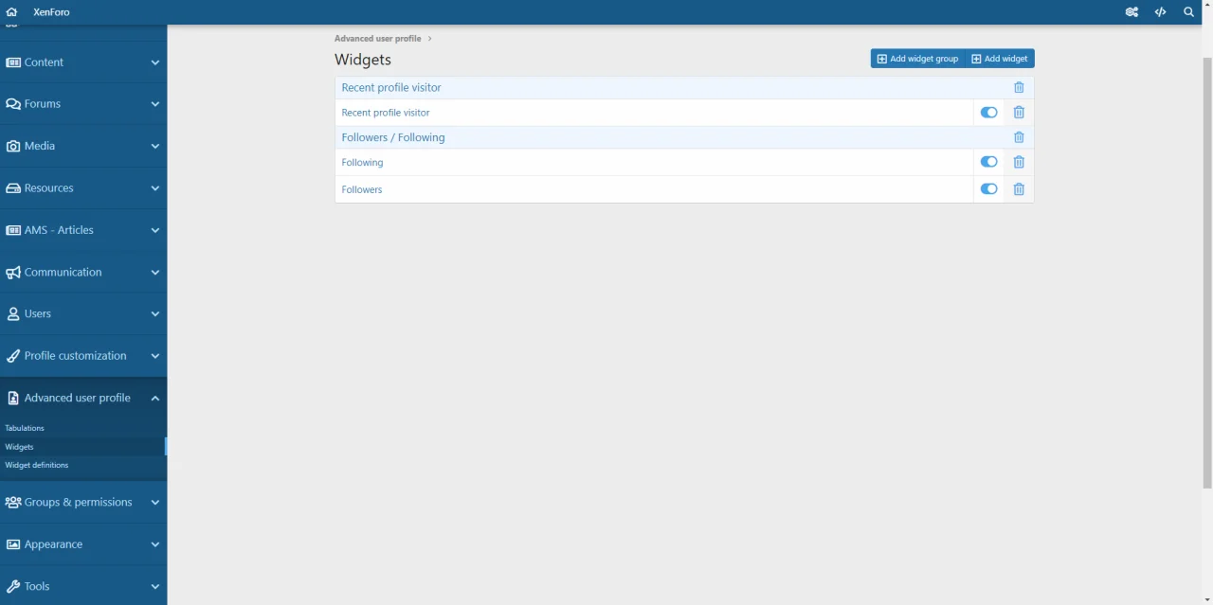Follow the Advanced user profile breadcrumb
The height and width of the screenshot is (605, 1213).
tap(377, 39)
